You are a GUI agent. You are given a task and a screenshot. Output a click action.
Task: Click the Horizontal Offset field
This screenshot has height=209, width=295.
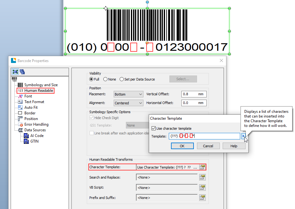[x=194, y=103]
